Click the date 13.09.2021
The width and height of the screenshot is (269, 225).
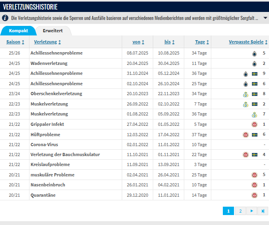pos(168,164)
